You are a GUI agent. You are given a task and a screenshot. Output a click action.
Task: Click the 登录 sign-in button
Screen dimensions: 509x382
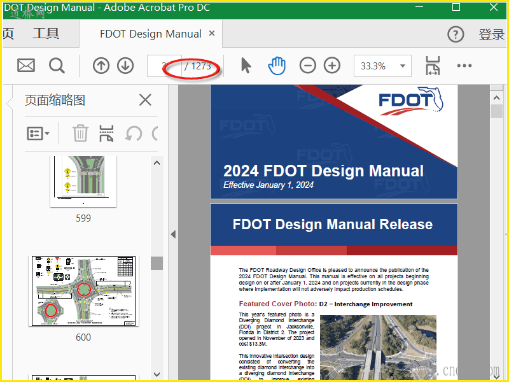(491, 34)
